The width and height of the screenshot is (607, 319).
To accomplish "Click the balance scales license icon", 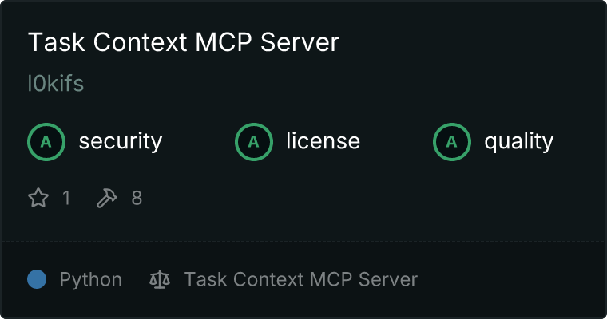I will (160, 279).
